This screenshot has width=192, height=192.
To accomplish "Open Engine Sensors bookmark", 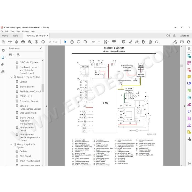I will (27, 87).
